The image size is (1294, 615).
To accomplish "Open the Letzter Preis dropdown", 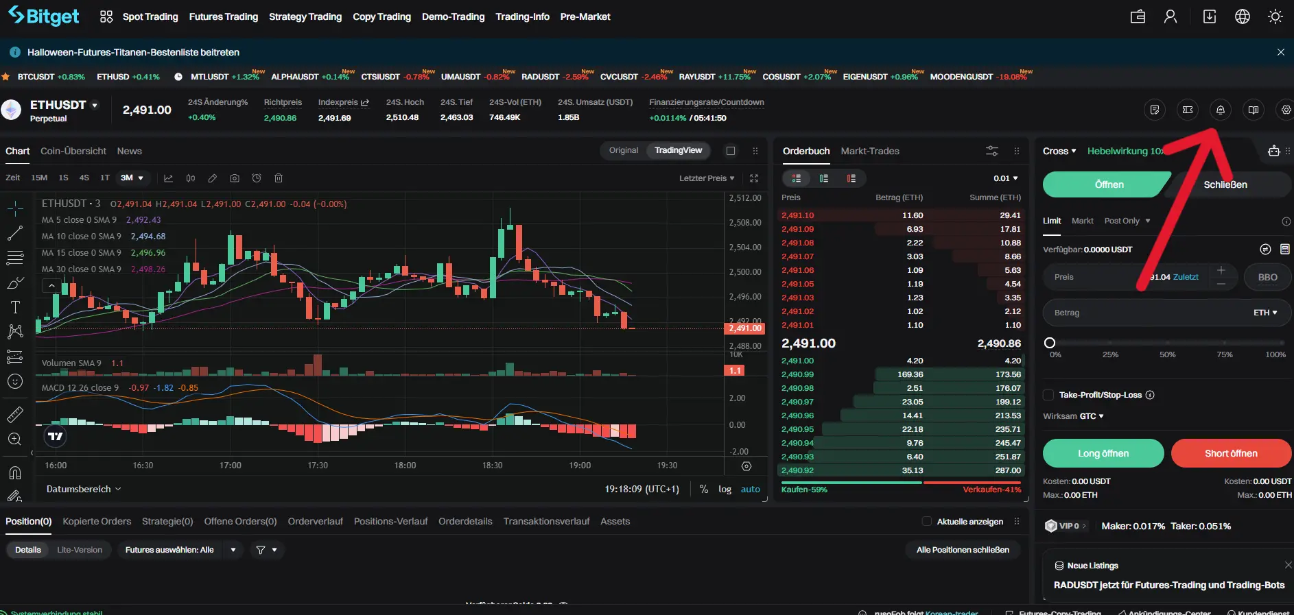I will point(707,178).
